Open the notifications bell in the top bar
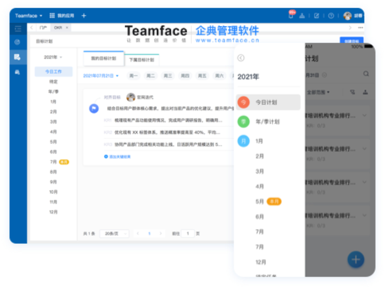This screenshot has height=288, width=385. [x=291, y=16]
